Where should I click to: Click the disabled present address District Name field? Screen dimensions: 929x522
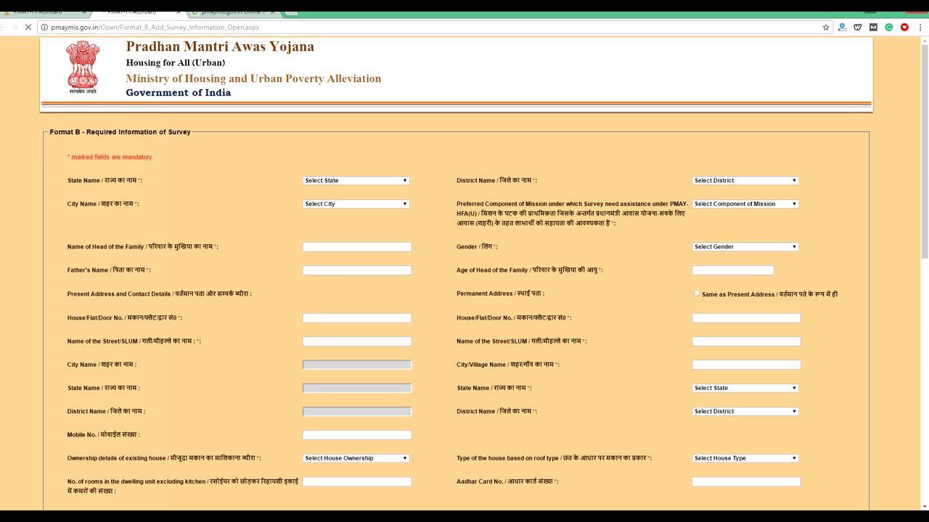pyautogui.click(x=357, y=411)
